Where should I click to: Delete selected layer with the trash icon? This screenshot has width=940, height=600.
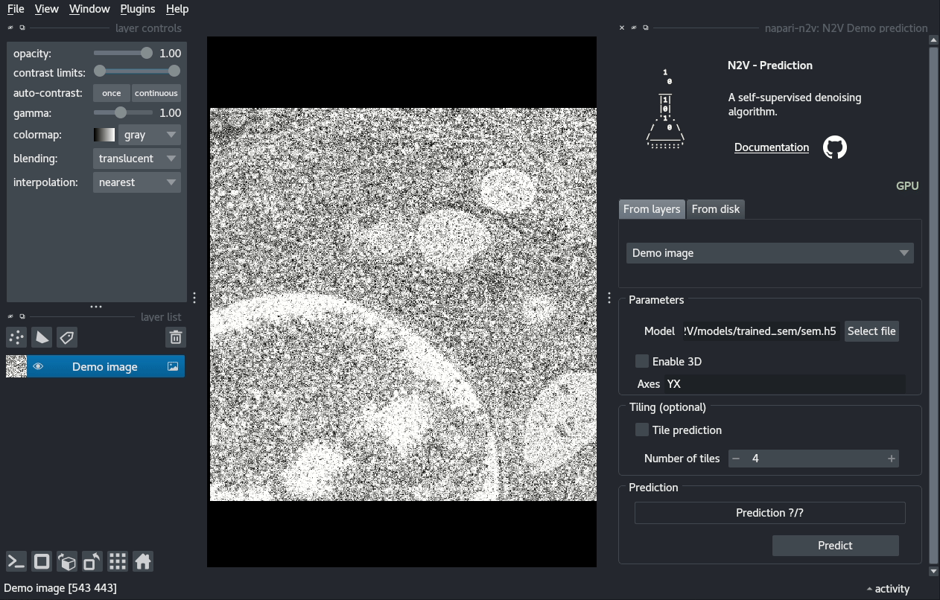[176, 337]
